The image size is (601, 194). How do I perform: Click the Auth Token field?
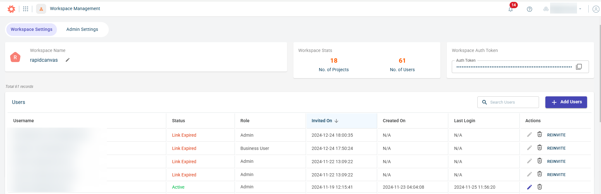coord(514,67)
